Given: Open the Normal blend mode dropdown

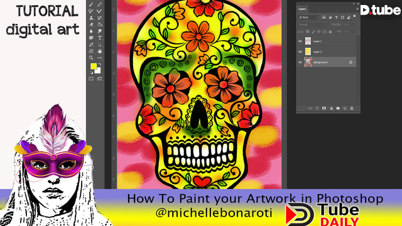Looking at the screenshot, I should (313, 24).
